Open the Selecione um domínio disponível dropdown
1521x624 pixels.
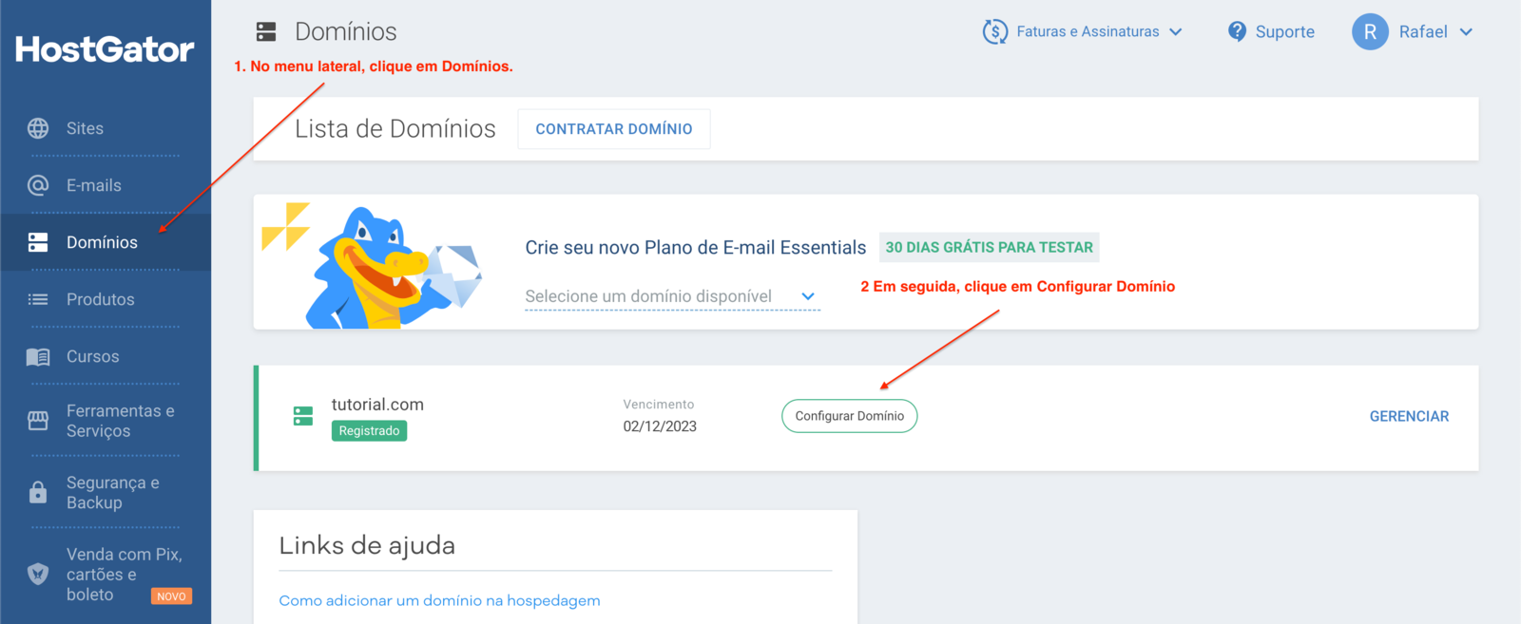click(x=672, y=296)
